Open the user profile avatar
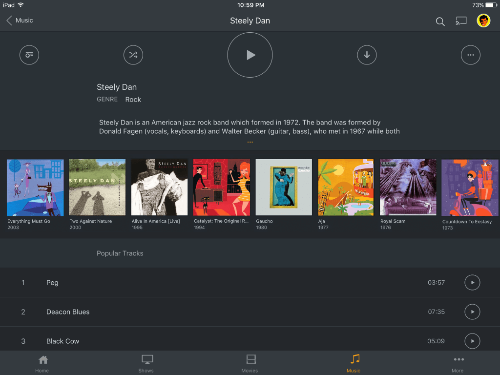Viewport: 500px width, 375px height. click(x=483, y=21)
